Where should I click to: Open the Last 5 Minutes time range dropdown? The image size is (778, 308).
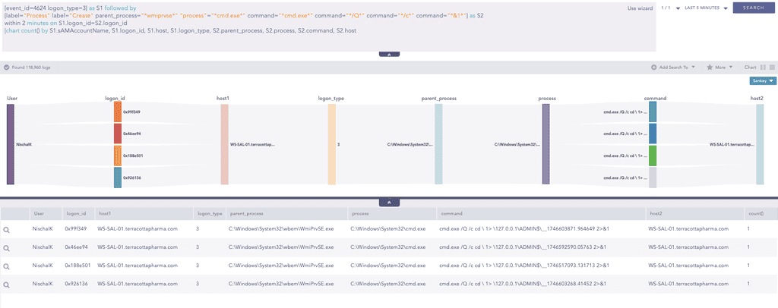pos(705,8)
